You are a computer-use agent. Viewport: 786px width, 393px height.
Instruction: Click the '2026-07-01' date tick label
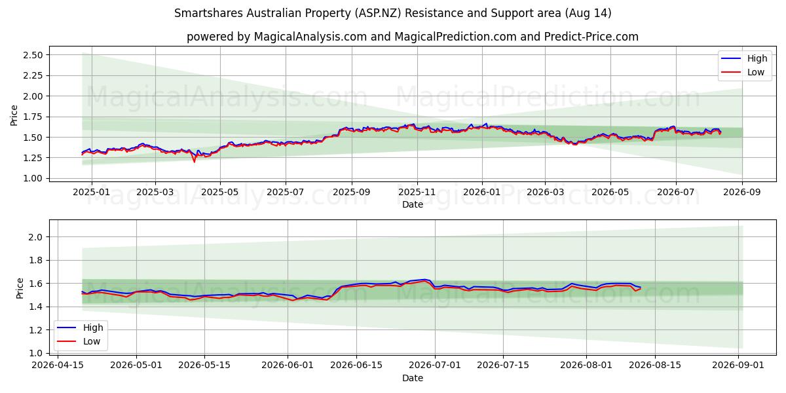435,365
